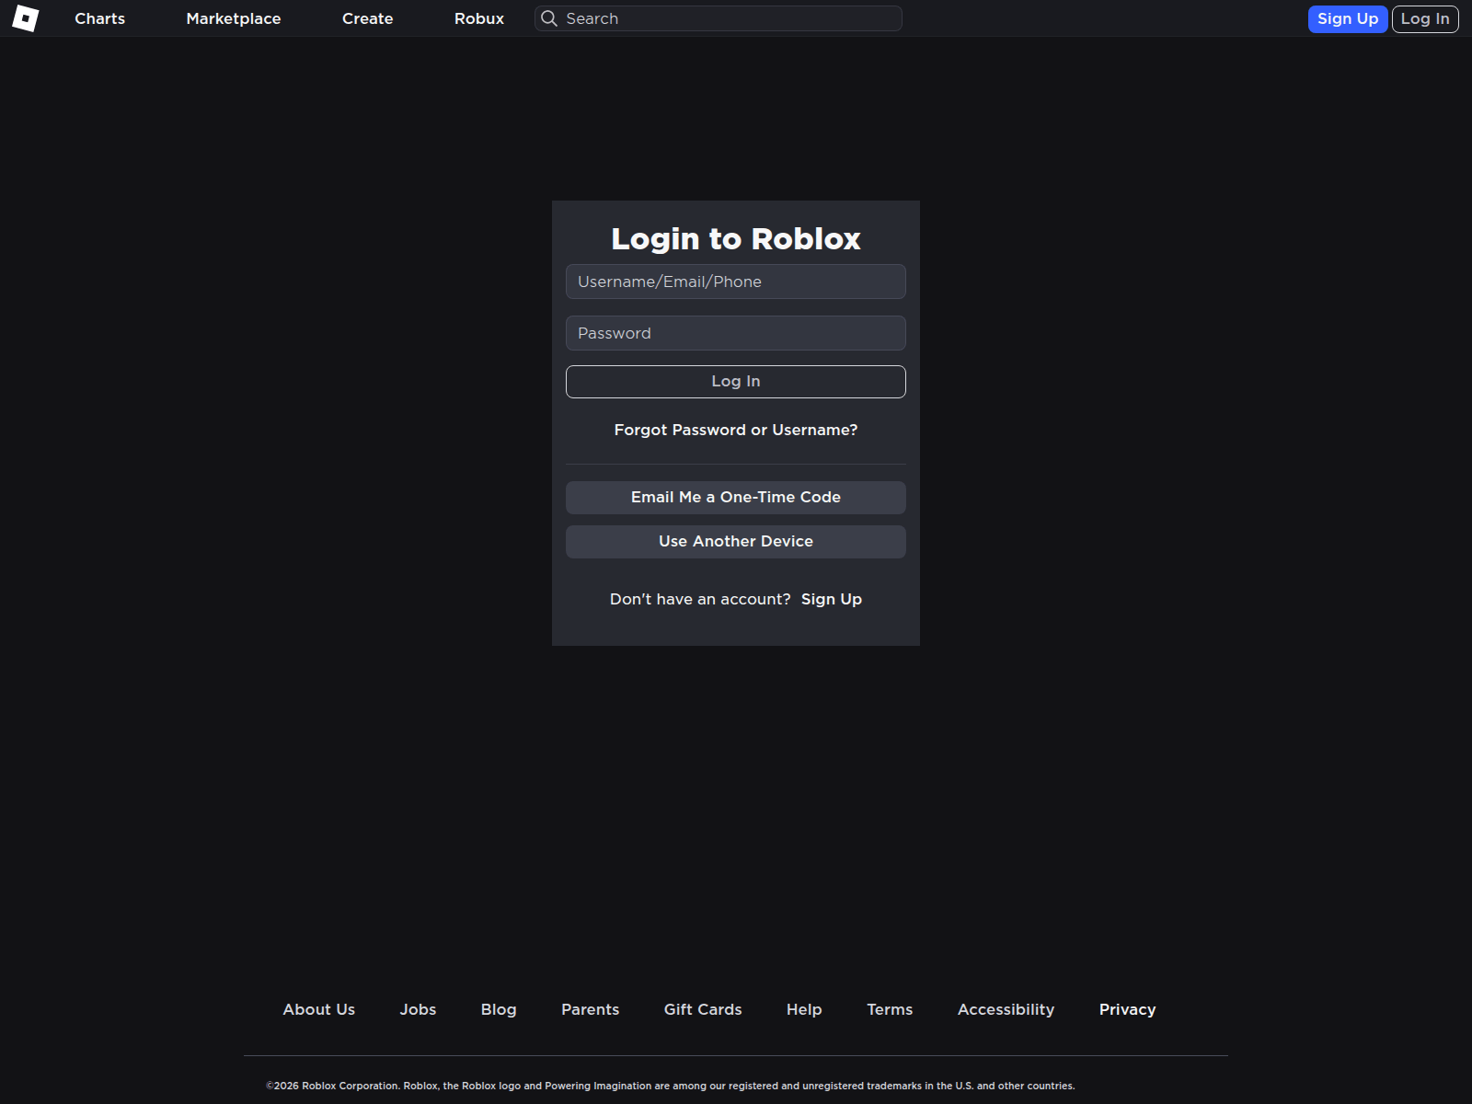1472x1104 pixels.
Task: Click the "Don't have an account?" text
Action: (x=700, y=599)
